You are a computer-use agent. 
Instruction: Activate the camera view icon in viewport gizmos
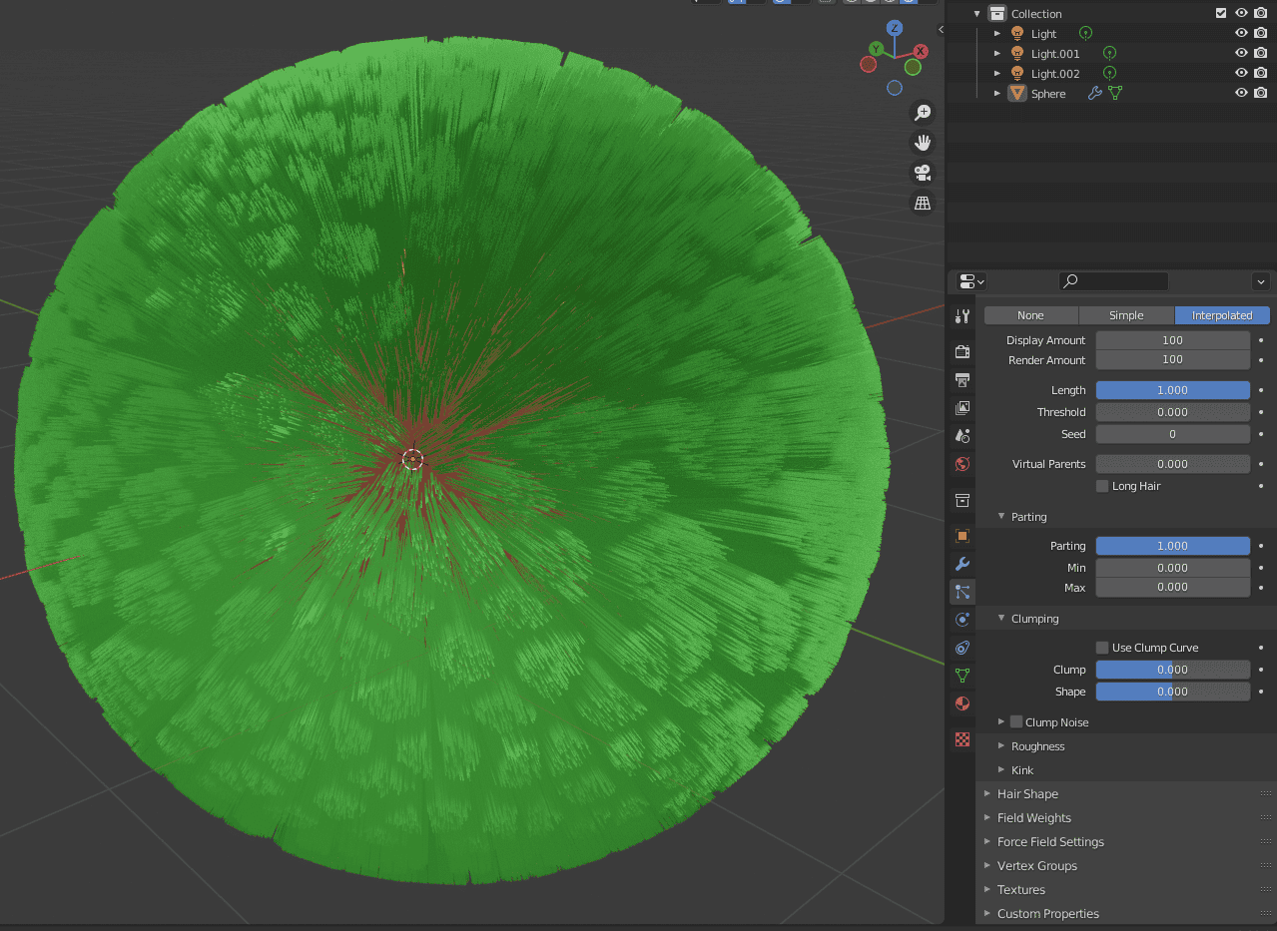coord(923,172)
